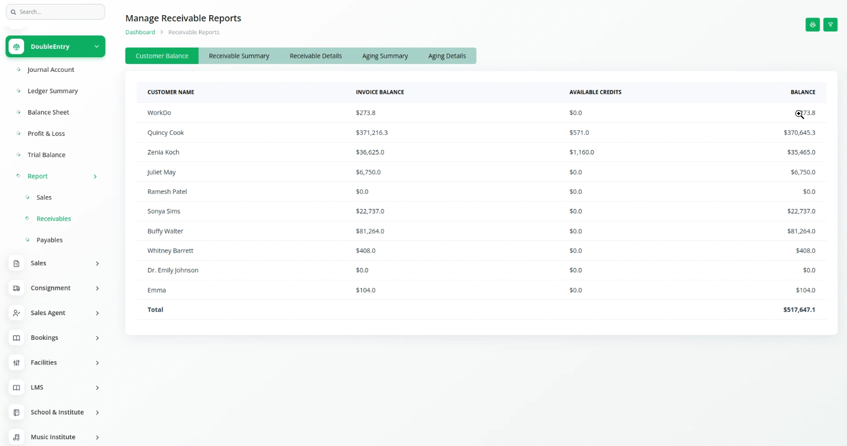Open the Aging Details tab

[x=447, y=56]
